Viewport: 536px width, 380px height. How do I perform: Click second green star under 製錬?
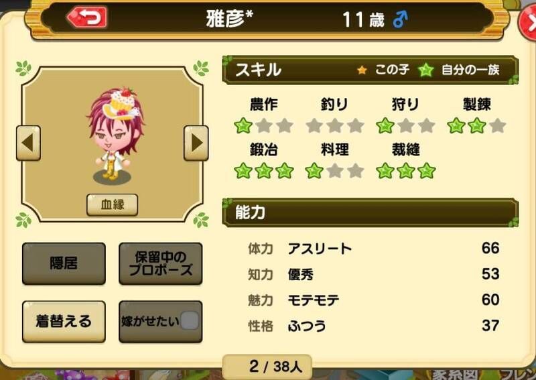tap(477, 125)
